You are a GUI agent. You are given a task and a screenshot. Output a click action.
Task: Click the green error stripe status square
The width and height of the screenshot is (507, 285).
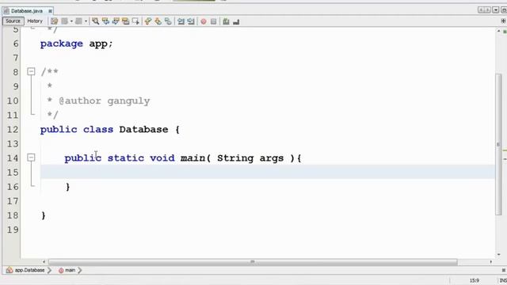pyautogui.click(x=505, y=32)
